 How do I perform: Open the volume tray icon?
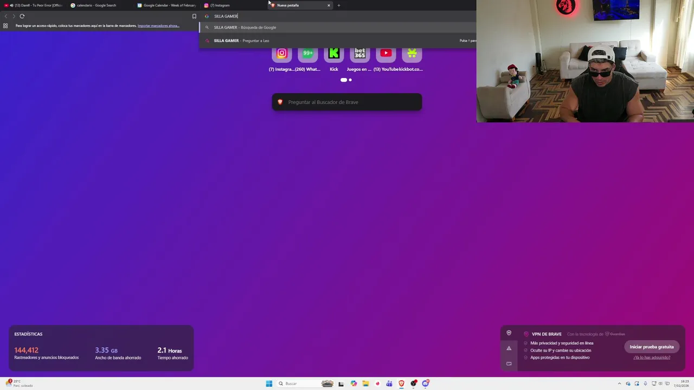click(660, 383)
